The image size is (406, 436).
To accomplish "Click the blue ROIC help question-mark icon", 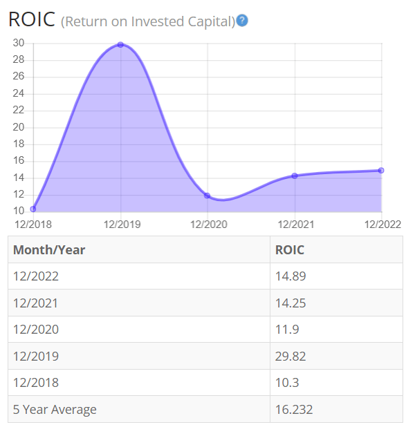I will click(x=242, y=21).
